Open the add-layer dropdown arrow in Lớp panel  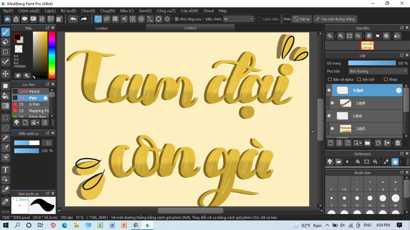(x=360, y=143)
